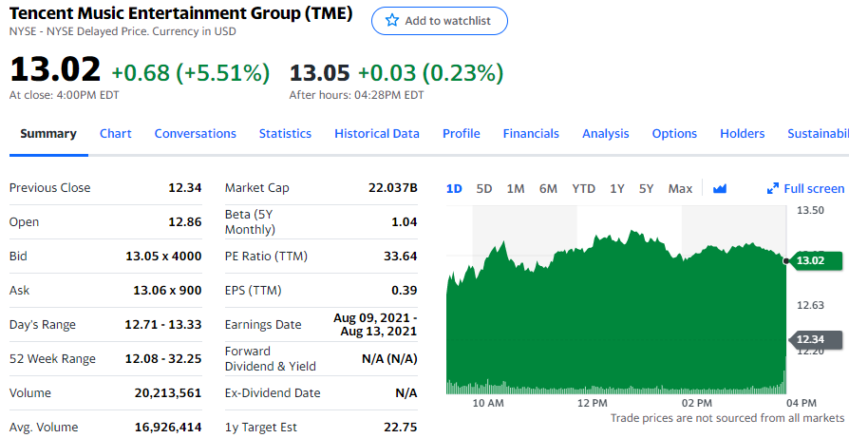The height and width of the screenshot is (438, 849).
Task: Go to the Holders tab
Action: 743,134
